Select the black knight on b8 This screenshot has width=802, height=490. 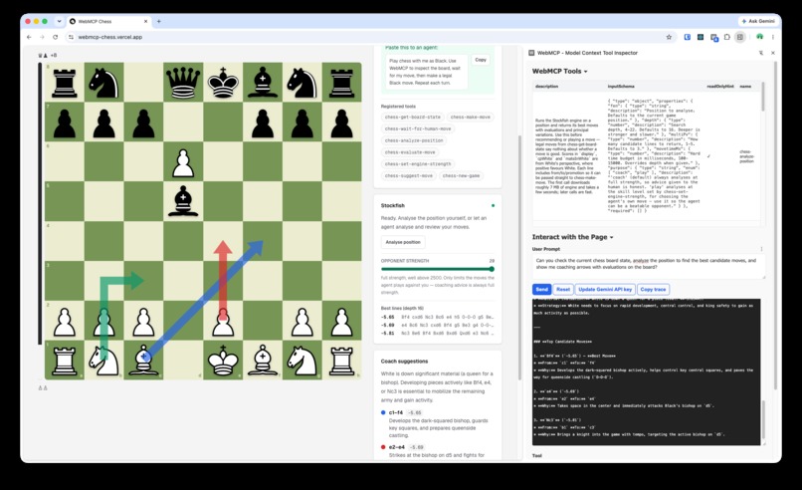(x=104, y=83)
